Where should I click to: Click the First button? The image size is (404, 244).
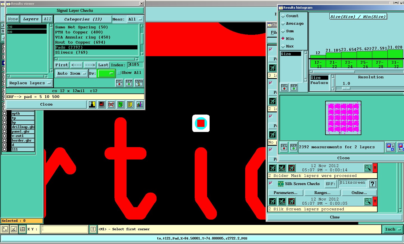click(x=62, y=65)
